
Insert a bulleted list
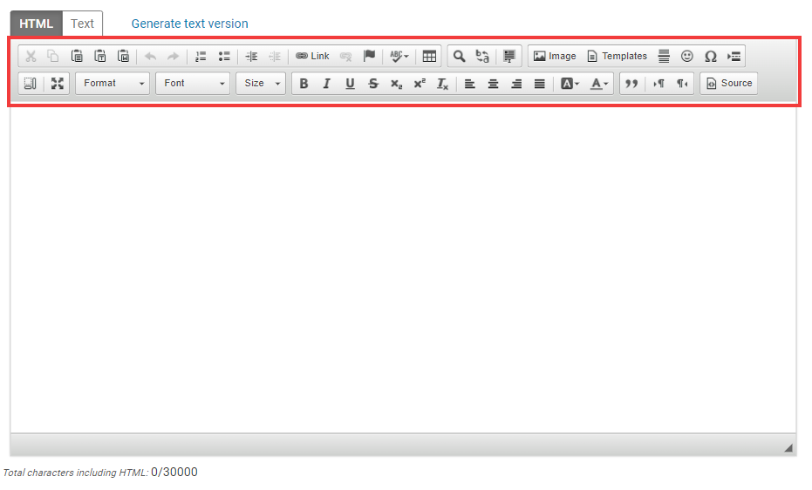[x=224, y=56]
